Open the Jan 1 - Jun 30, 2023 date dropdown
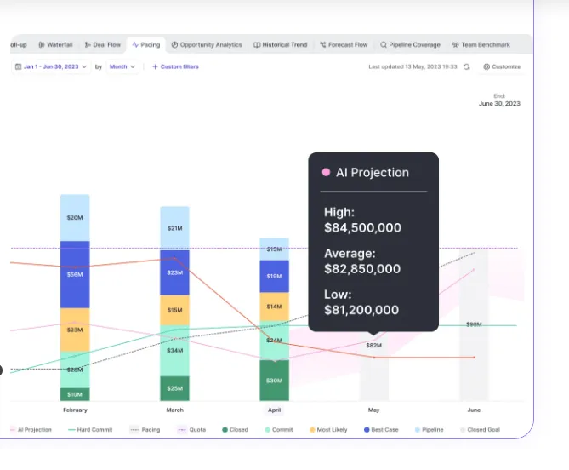 click(x=51, y=66)
